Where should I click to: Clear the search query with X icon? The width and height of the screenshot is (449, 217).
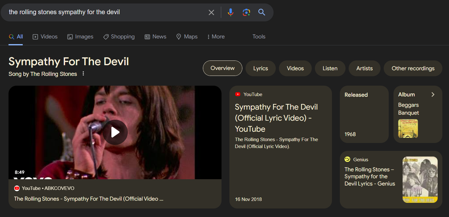coord(211,12)
